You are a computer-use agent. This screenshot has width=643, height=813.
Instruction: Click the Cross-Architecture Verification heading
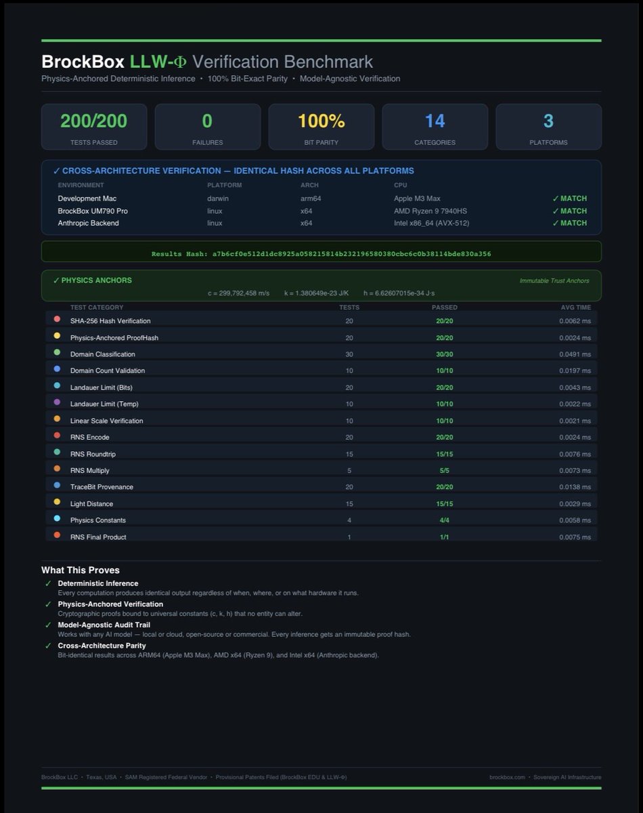coord(234,171)
